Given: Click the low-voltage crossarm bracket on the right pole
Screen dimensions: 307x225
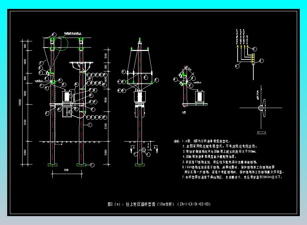Looking at the screenshot, I should (81, 63).
